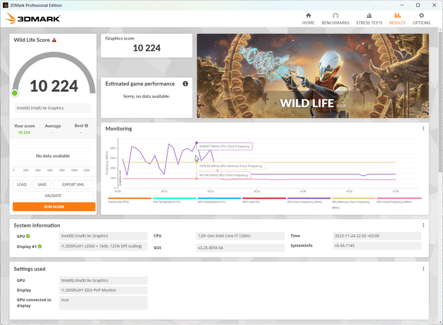Click the 4548.87 MHz CPU Clock Frequency tooltip
The height and width of the screenshot is (325, 443).
click(x=225, y=146)
